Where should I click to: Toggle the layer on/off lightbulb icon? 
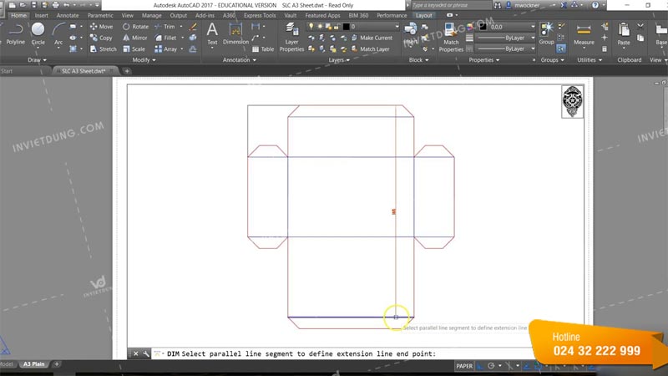[x=311, y=27]
